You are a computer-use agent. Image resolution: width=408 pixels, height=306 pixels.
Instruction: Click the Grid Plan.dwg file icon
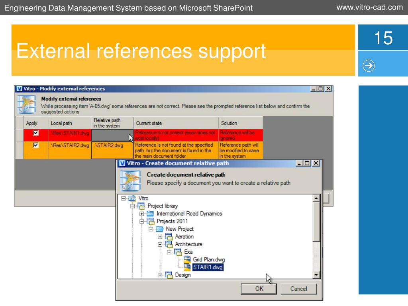tap(187, 259)
